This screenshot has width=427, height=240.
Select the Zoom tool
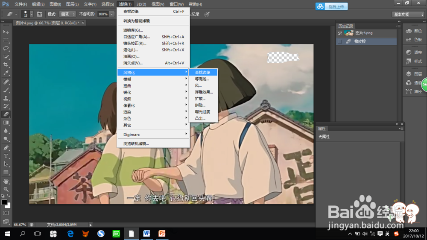6,189
